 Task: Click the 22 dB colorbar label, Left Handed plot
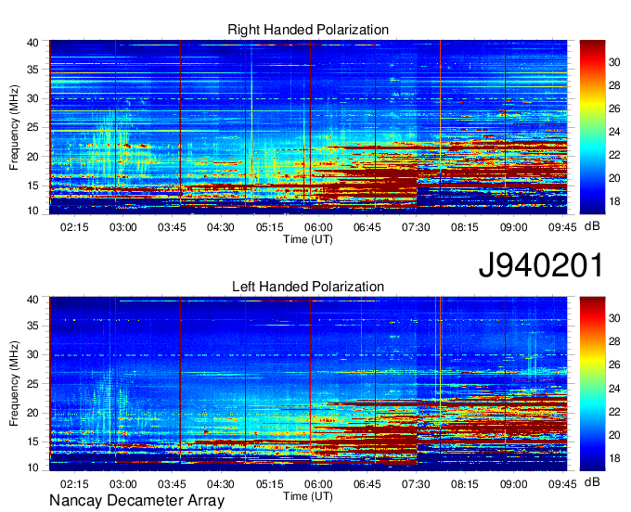tap(614, 412)
